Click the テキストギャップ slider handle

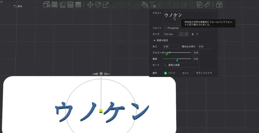pos(167,54)
